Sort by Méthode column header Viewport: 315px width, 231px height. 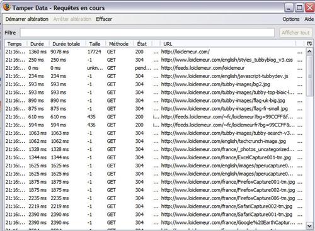[118, 44]
